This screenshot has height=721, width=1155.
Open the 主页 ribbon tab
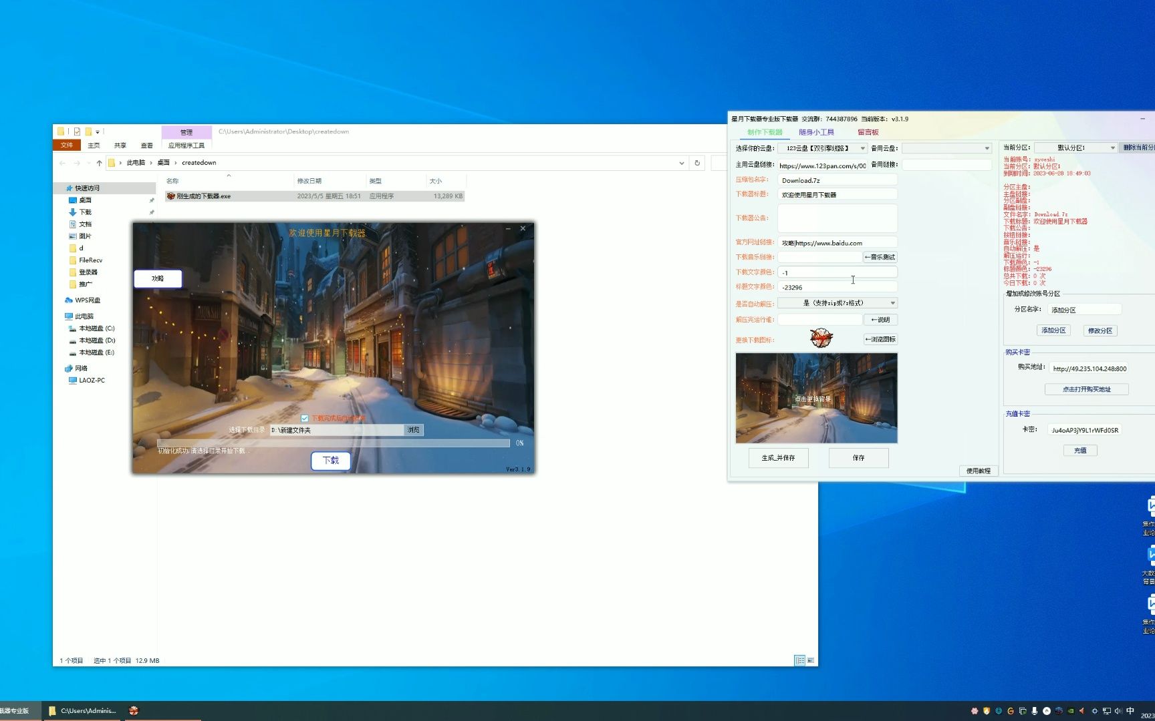coord(94,145)
